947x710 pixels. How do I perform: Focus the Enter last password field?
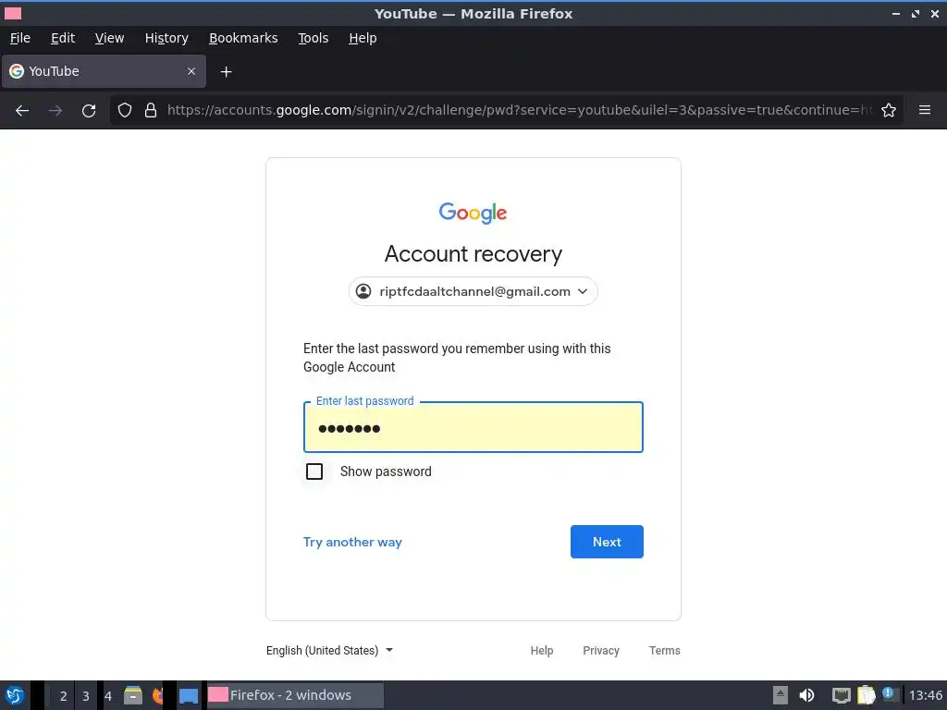pos(473,427)
